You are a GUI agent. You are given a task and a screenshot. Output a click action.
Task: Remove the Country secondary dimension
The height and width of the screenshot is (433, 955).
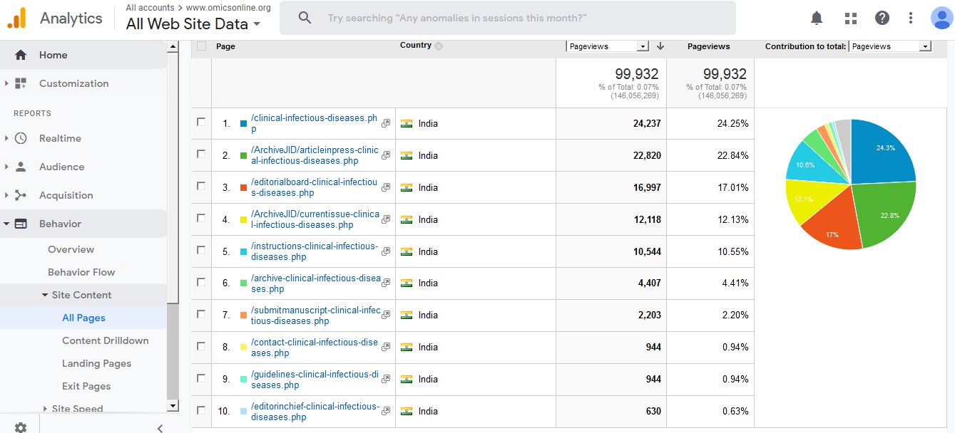(x=439, y=46)
